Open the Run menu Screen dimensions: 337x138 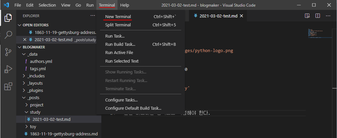[x=90, y=5]
